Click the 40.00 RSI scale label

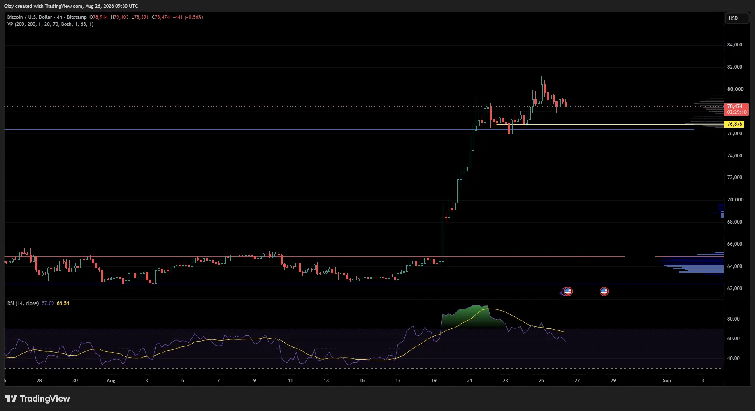[734, 358]
